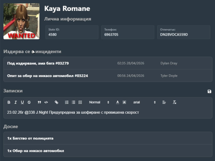Toggle italic formatting in notes editor

pos(15,102)
